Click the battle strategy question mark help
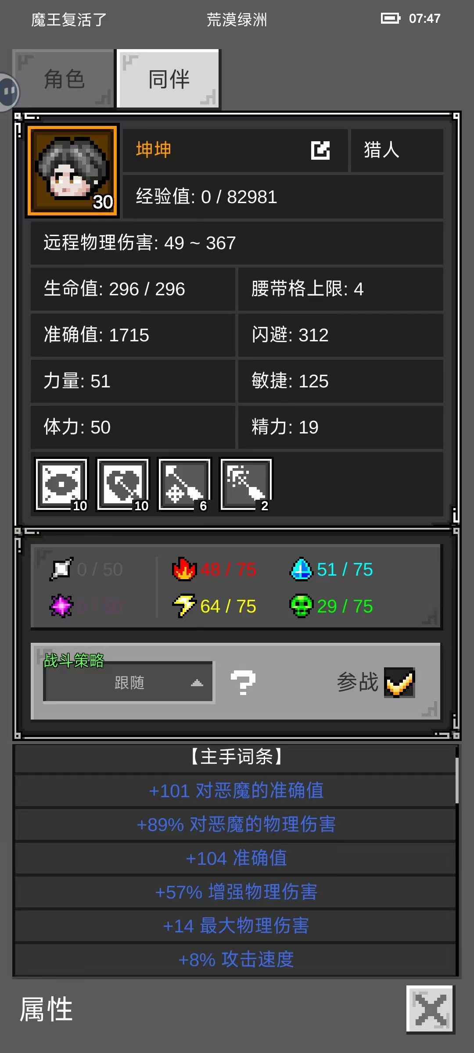Image resolution: width=474 pixels, height=1053 pixels. coord(243,682)
